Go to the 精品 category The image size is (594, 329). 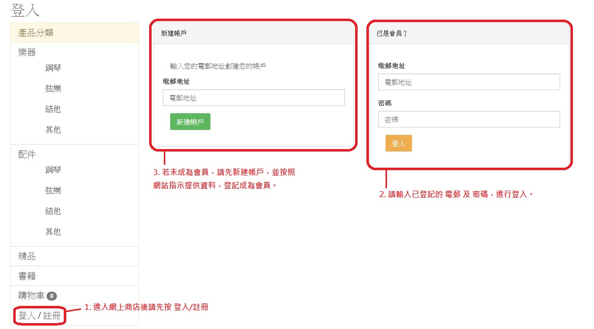point(27,256)
